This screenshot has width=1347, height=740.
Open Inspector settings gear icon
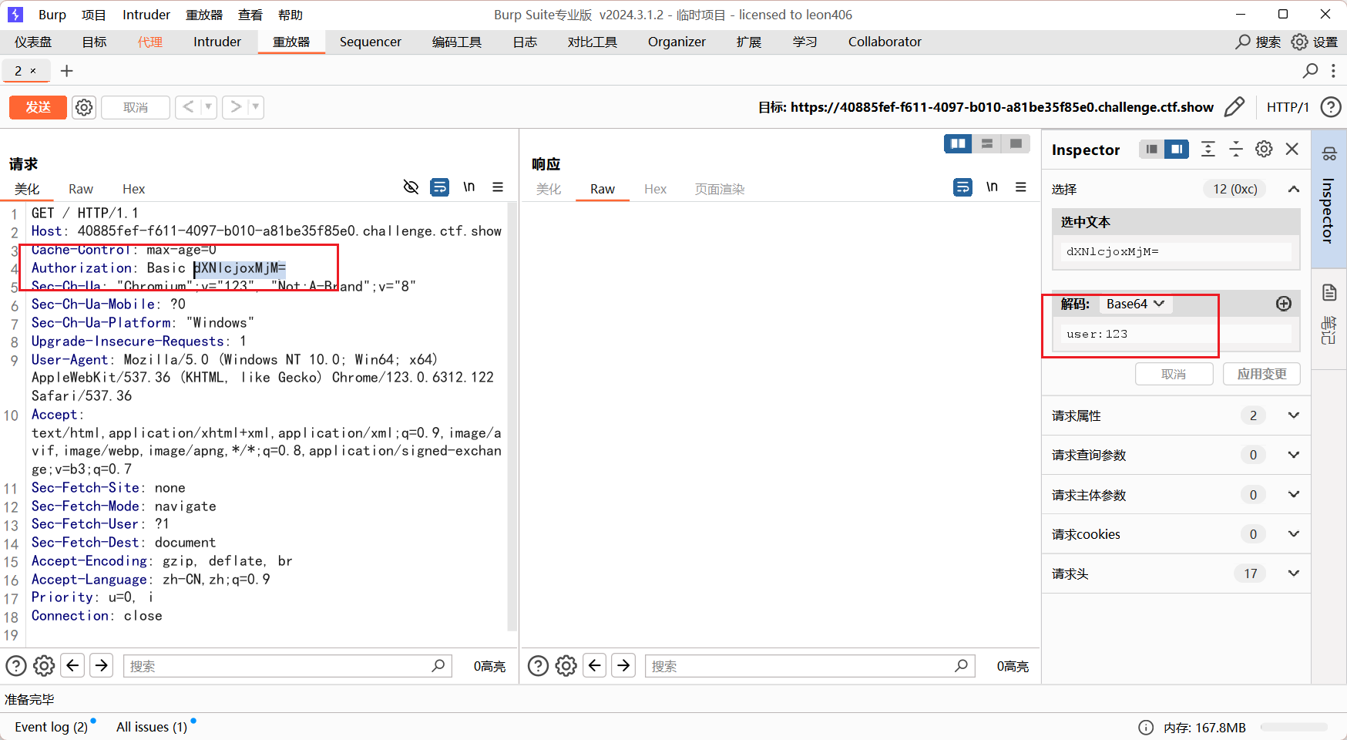1264,149
